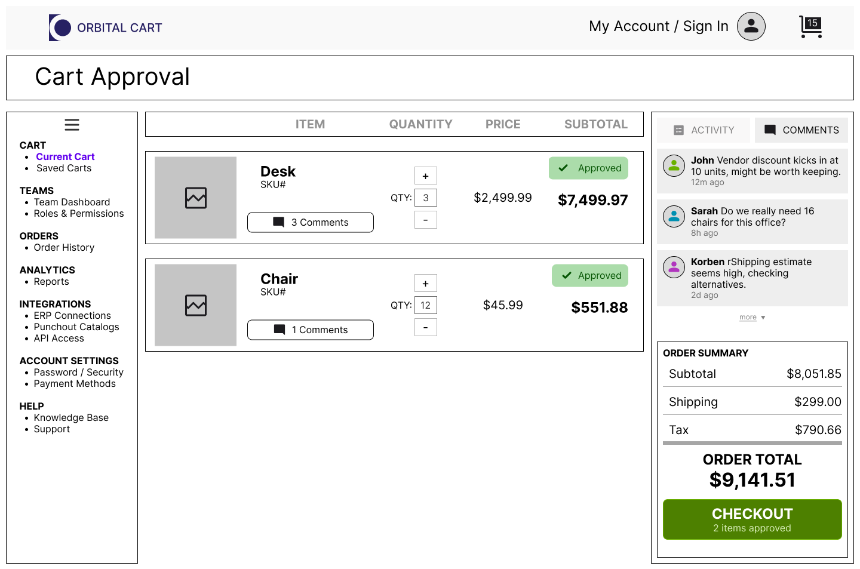
Task: Click the user profile avatar icon
Action: point(751,26)
